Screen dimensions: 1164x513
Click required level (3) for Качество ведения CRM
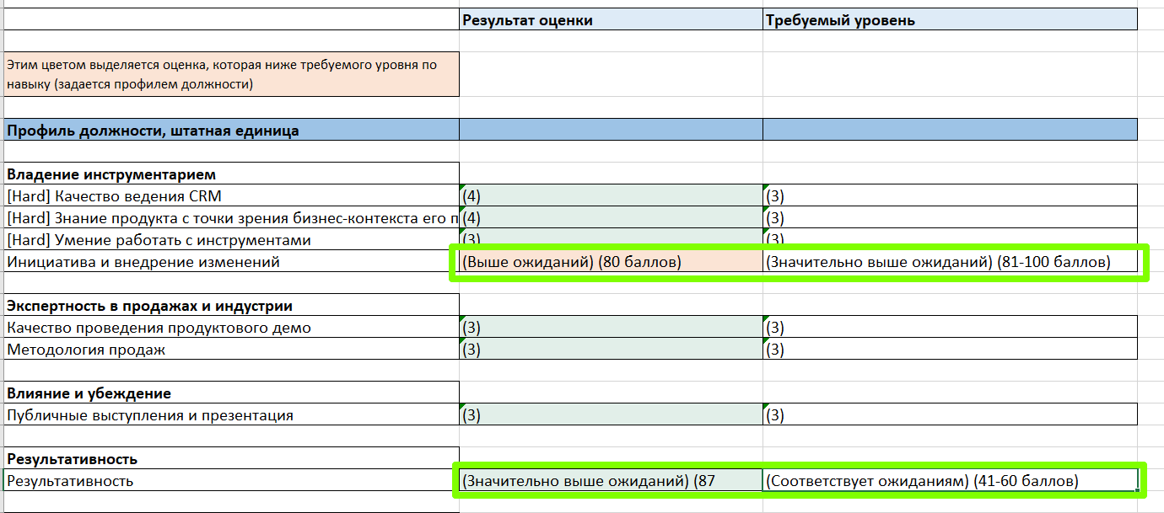[950, 195]
